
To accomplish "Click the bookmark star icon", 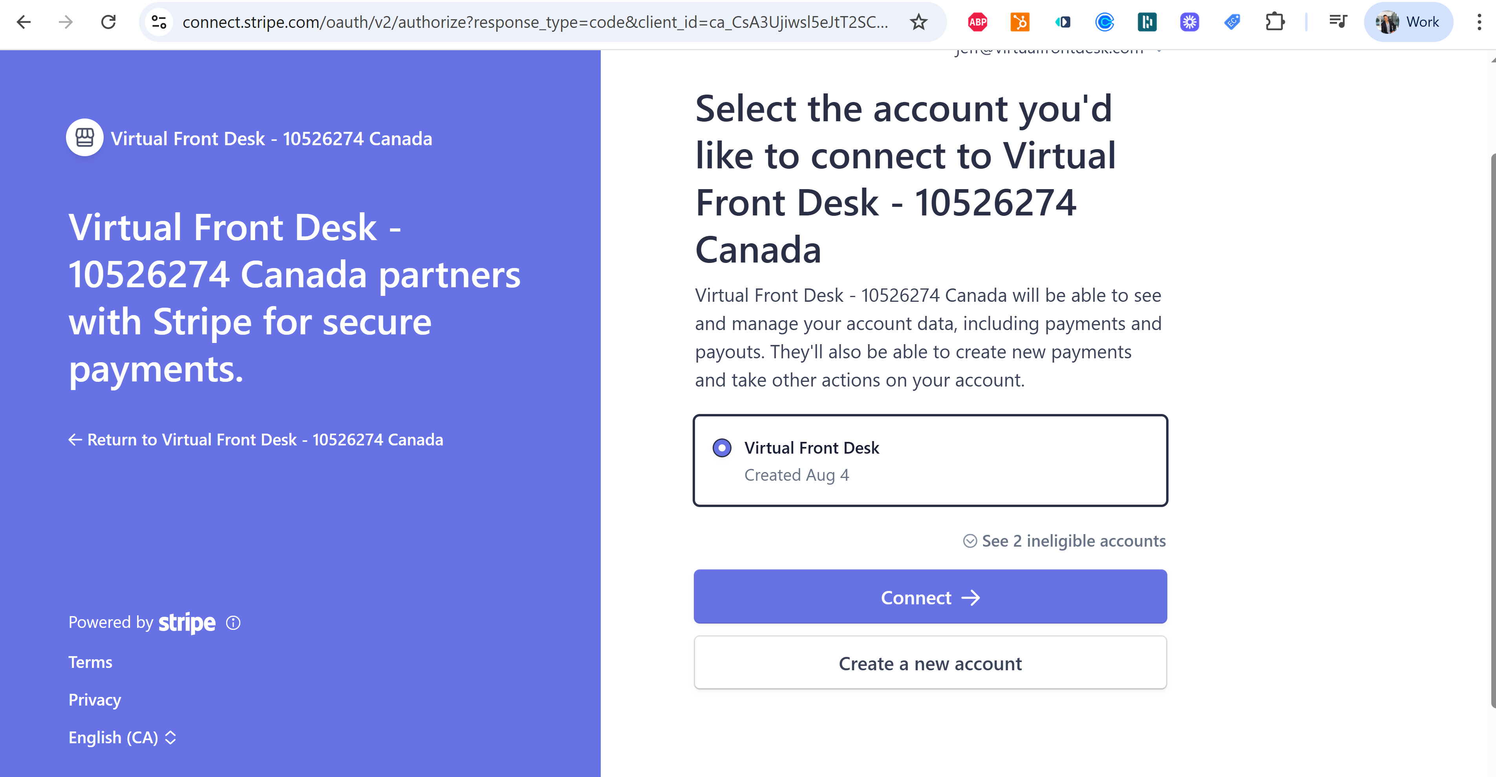I will tap(918, 22).
